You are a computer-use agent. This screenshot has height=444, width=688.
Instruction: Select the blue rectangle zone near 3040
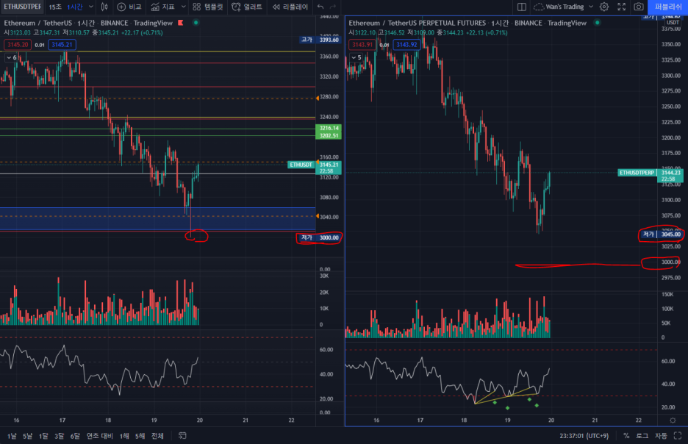pyautogui.click(x=157, y=218)
